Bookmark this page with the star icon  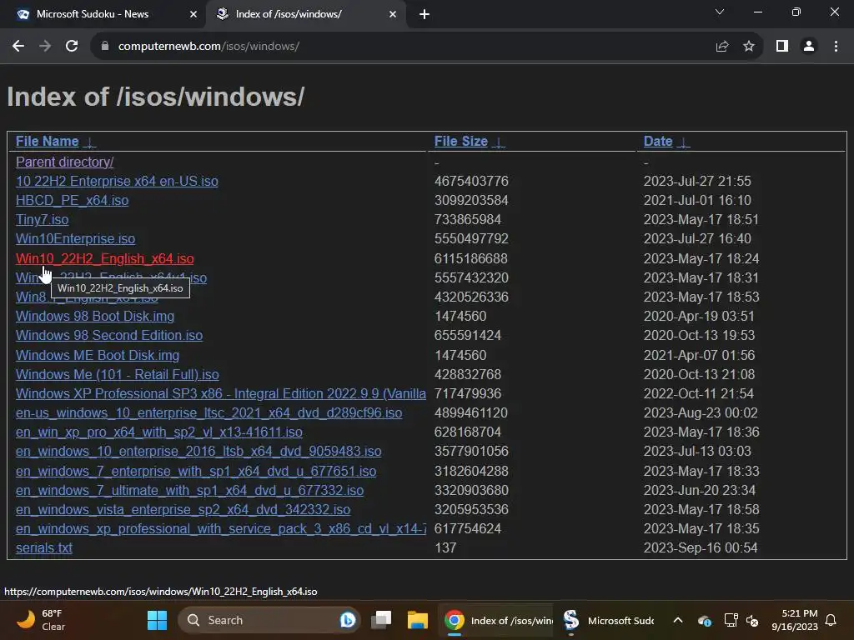pyautogui.click(x=749, y=47)
